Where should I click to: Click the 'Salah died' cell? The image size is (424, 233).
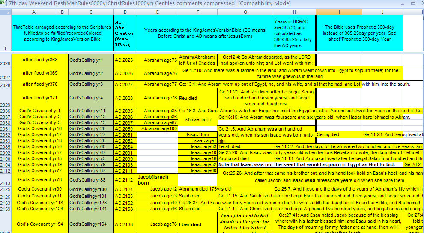click(x=198, y=195)
